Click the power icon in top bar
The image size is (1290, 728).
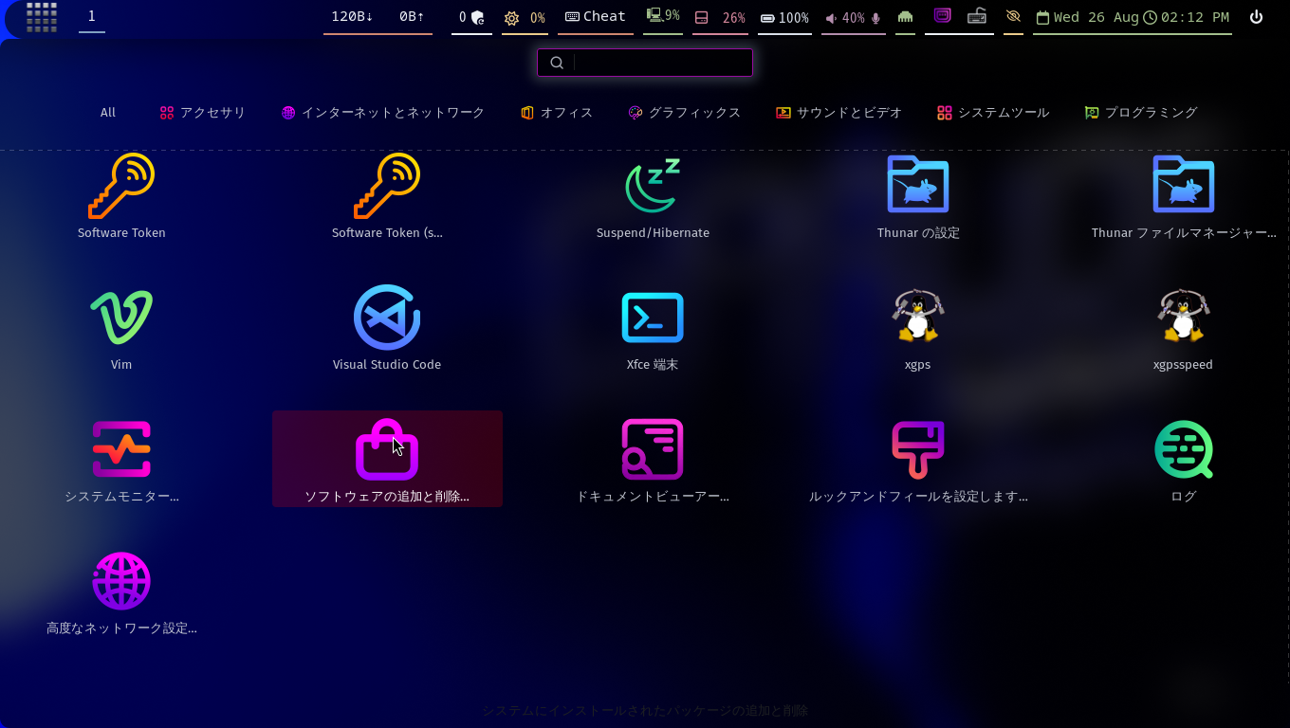pyautogui.click(x=1257, y=17)
